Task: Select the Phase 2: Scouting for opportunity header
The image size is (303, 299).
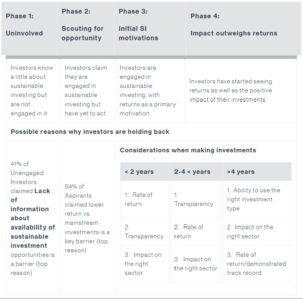Action: point(82,25)
